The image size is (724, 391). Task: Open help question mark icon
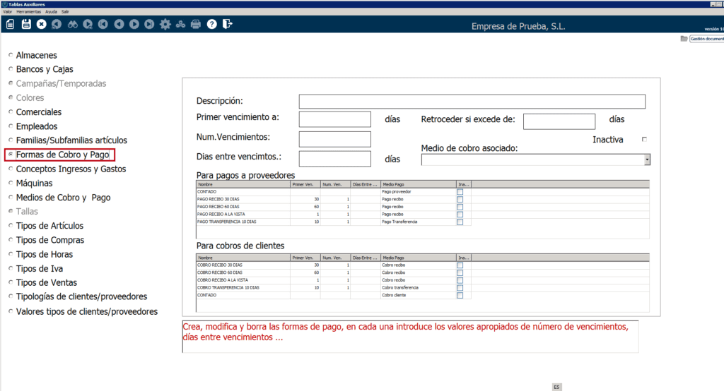click(211, 25)
